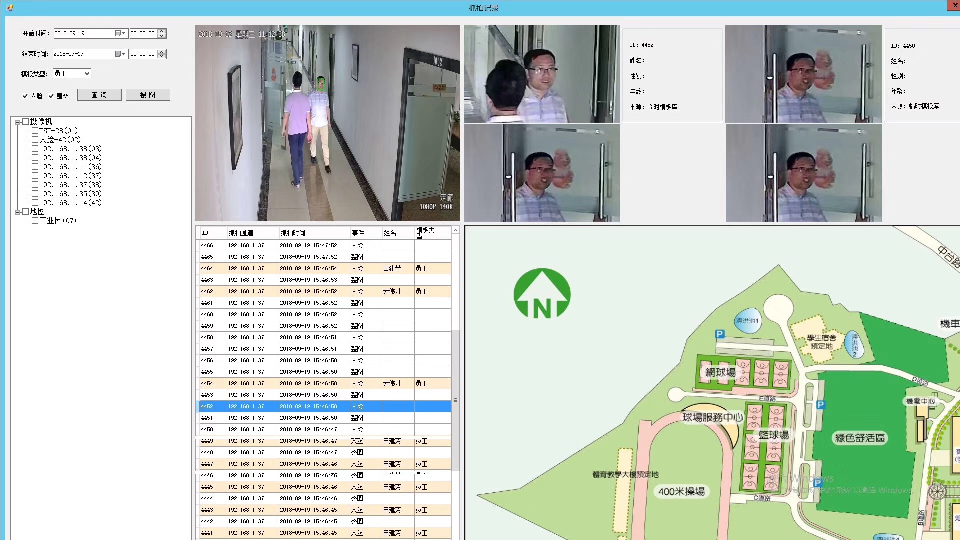Collapse the 摄像机 tree node
This screenshot has height=540, width=960.
pos(17,122)
